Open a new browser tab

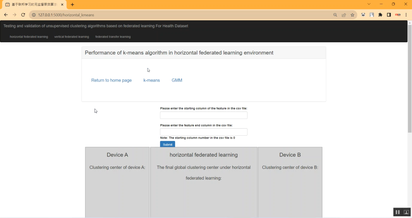(72, 4)
